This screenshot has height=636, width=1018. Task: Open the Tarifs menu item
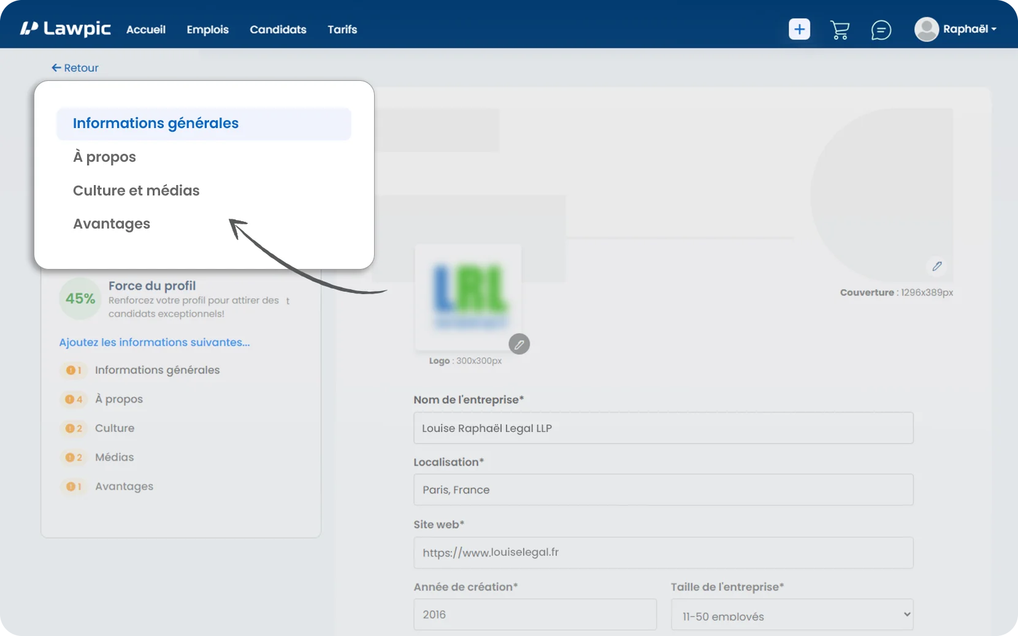tap(342, 29)
